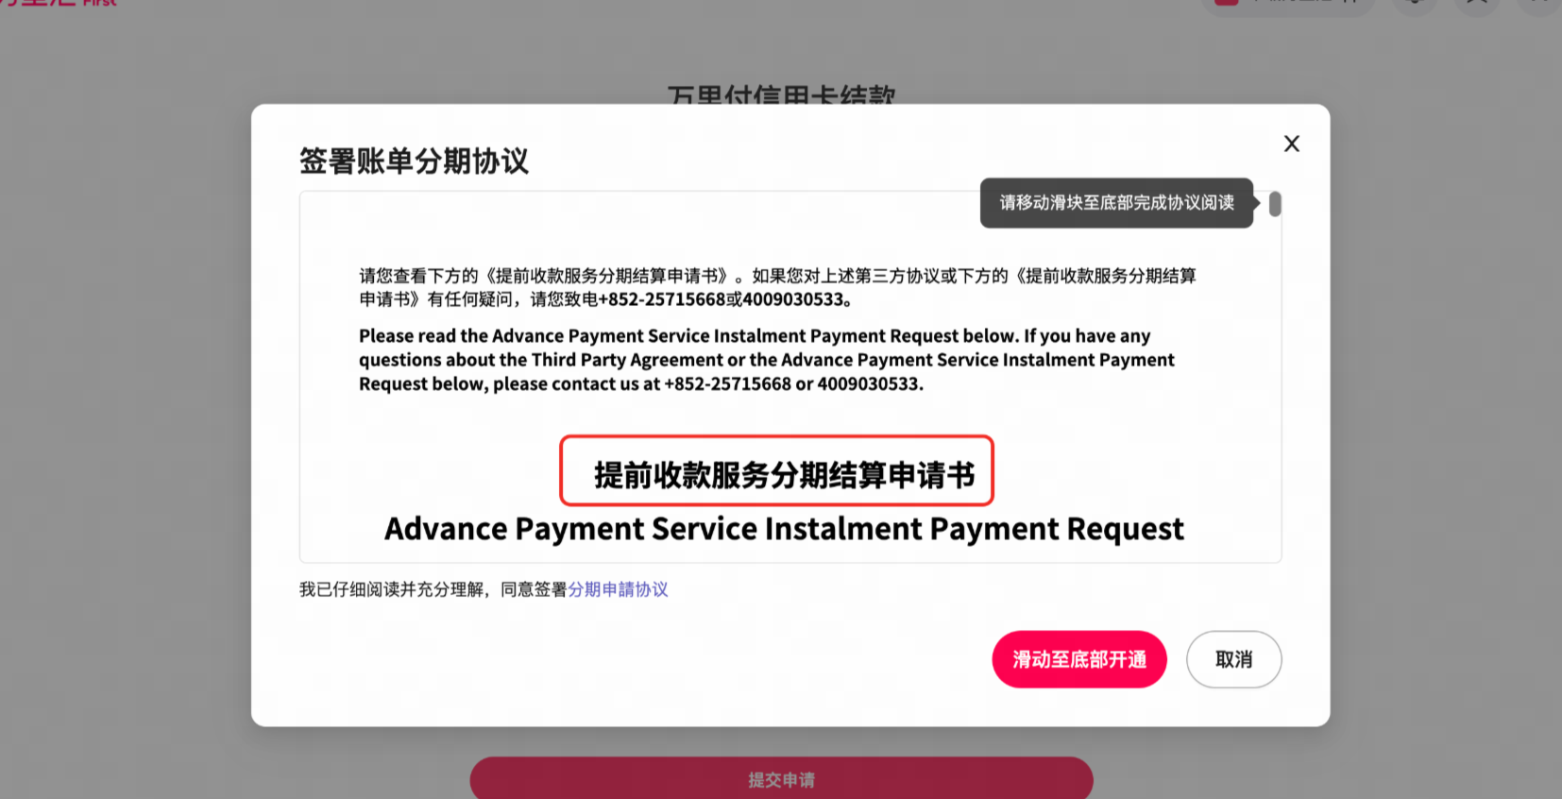
Task: Close the 签署账单分期协议 dialog with X
Action: [1291, 144]
